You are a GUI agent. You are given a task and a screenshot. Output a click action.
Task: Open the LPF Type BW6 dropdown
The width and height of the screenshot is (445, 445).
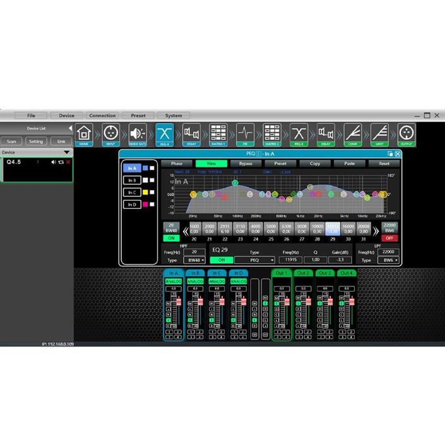pyautogui.click(x=388, y=260)
